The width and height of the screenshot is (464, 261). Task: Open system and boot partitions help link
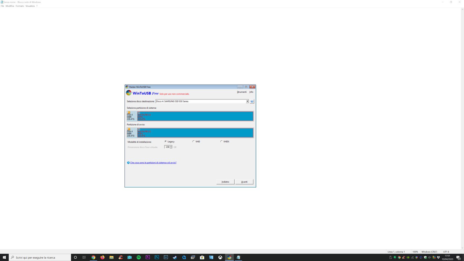click(153, 163)
